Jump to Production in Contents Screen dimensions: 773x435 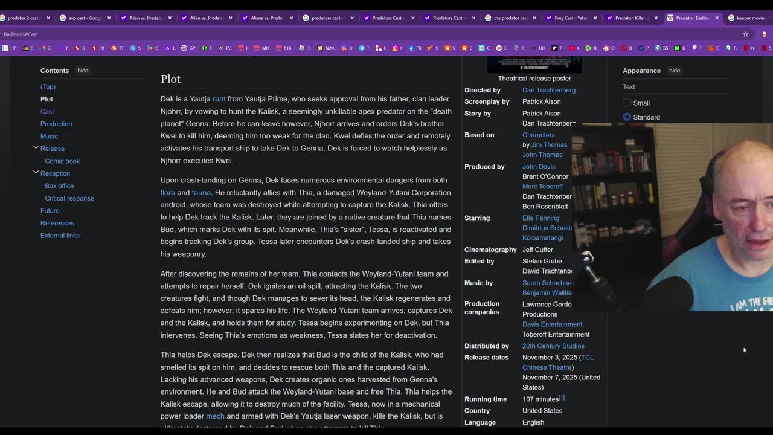pos(56,124)
